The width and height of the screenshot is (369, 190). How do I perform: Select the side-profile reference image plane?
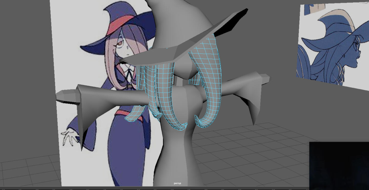[x=333, y=46]
